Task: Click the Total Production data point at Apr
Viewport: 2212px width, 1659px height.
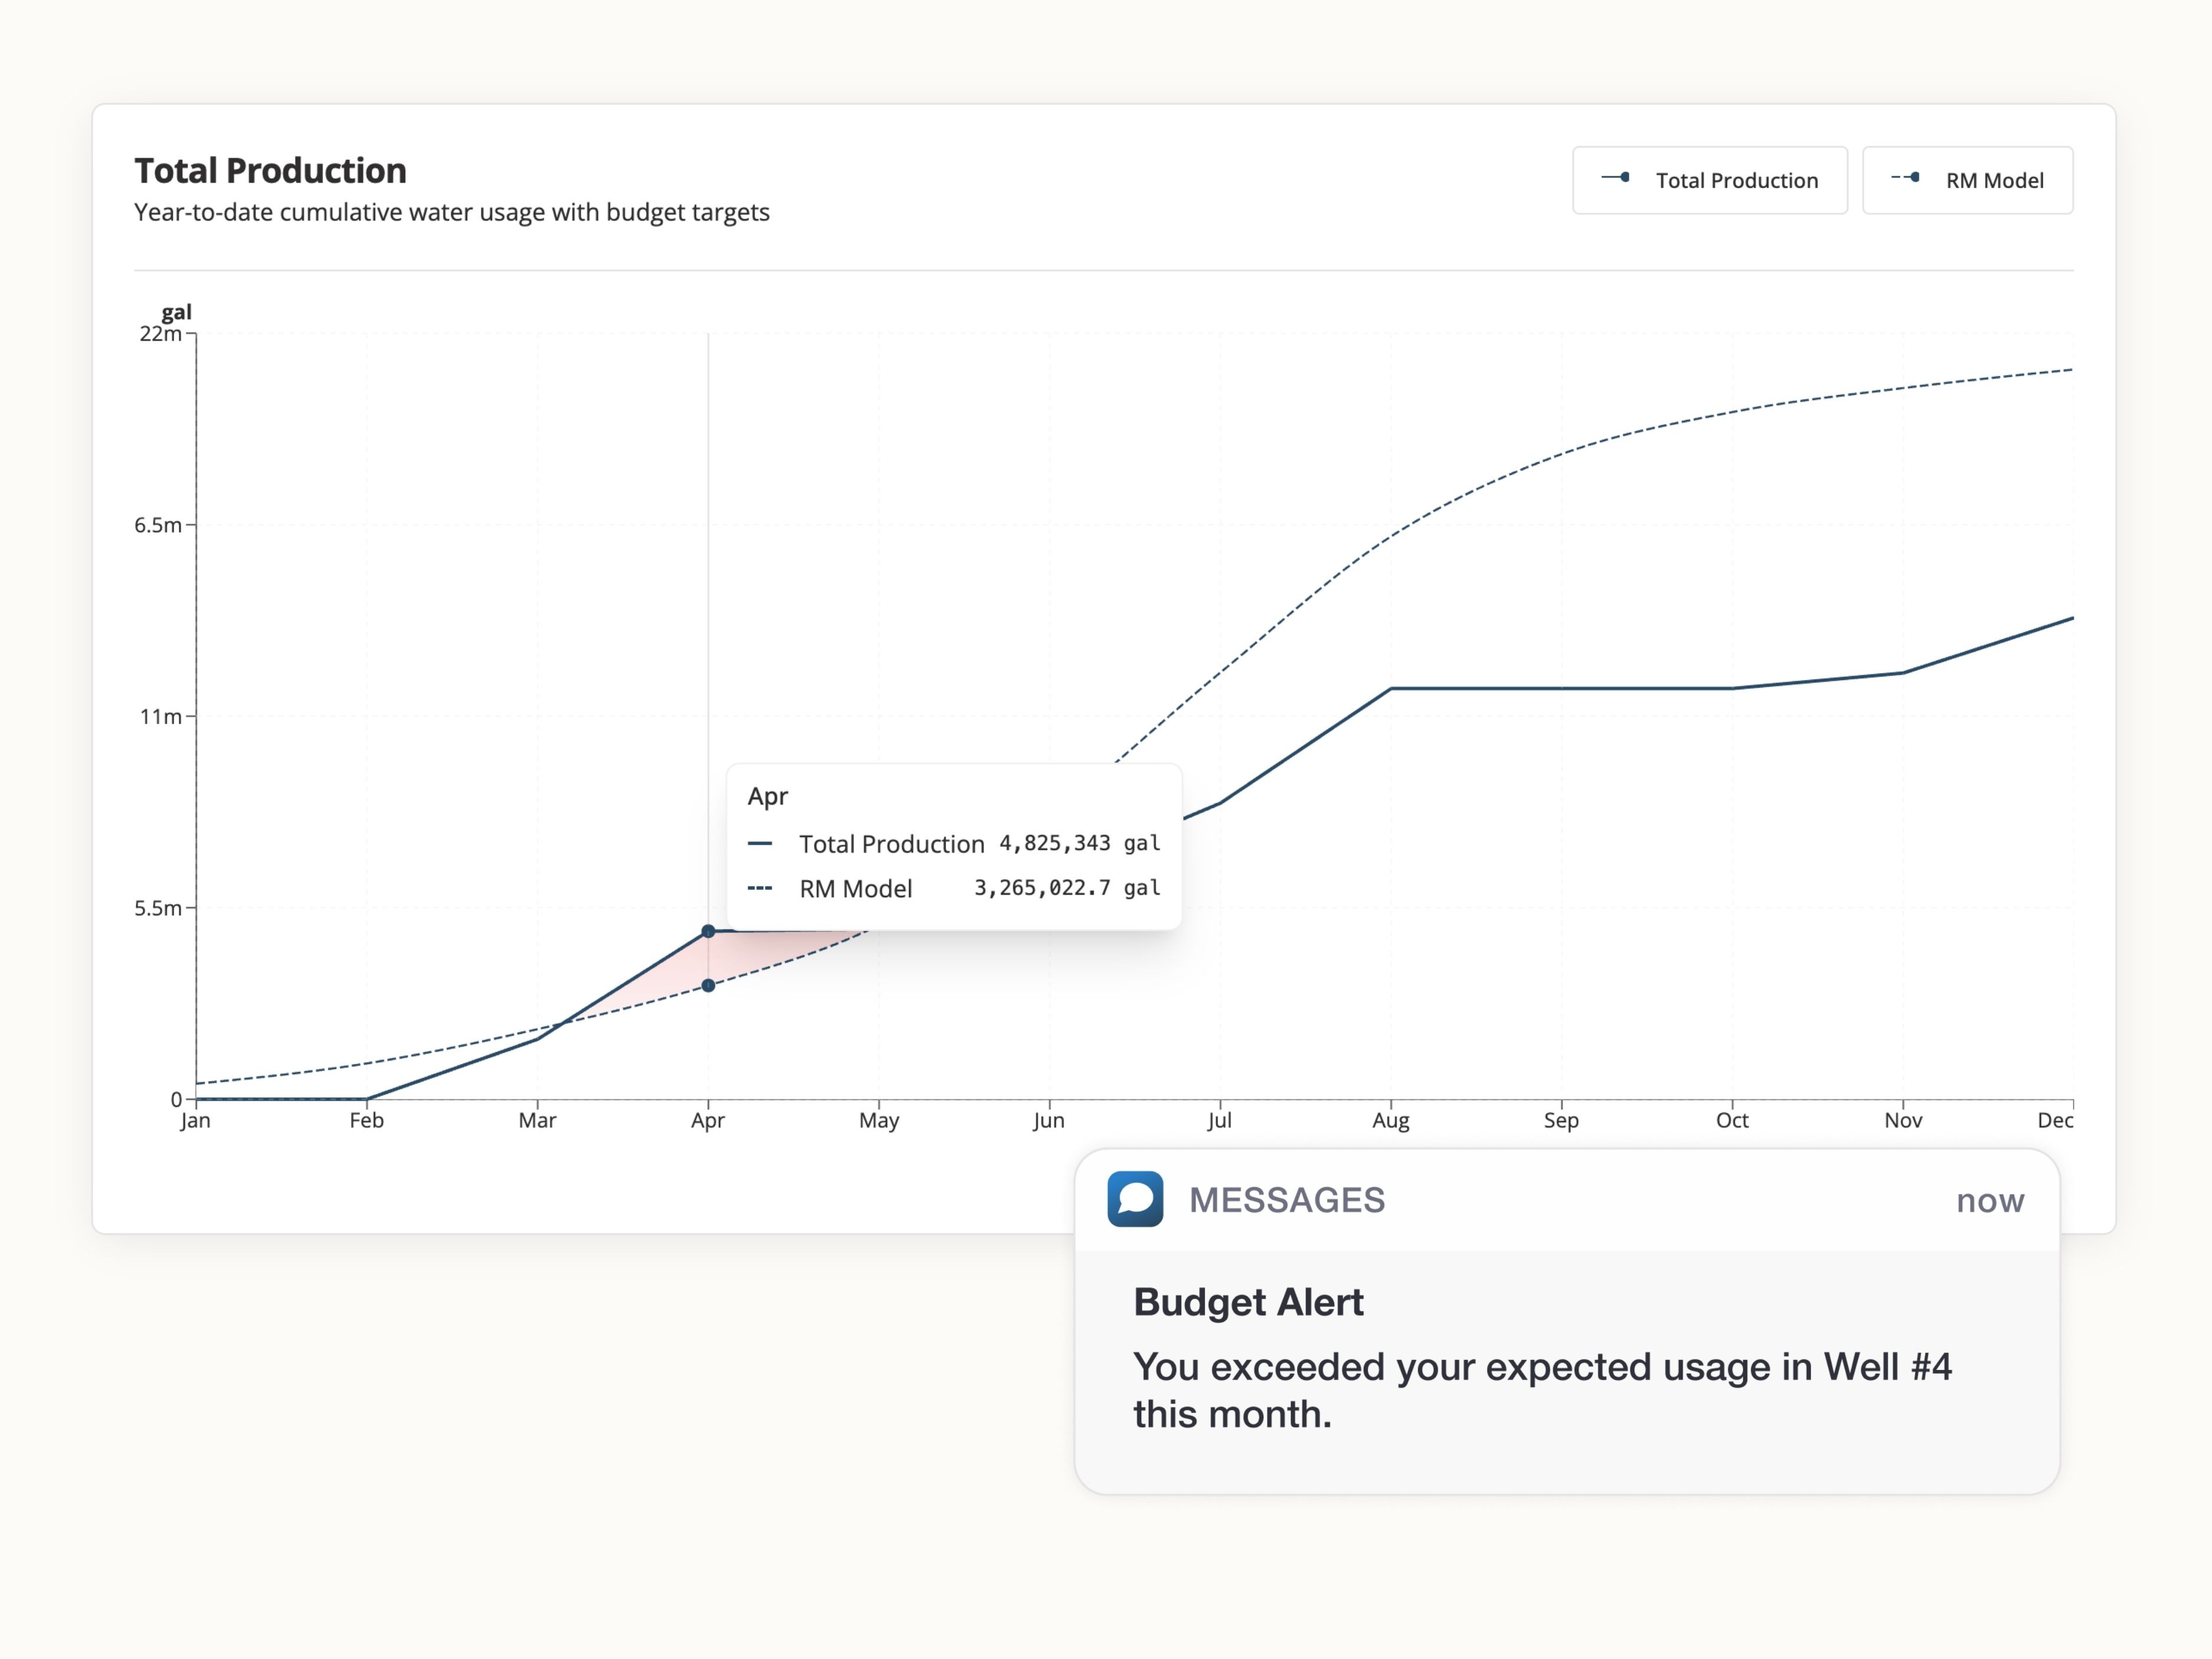Action: [x=708, y=931]
